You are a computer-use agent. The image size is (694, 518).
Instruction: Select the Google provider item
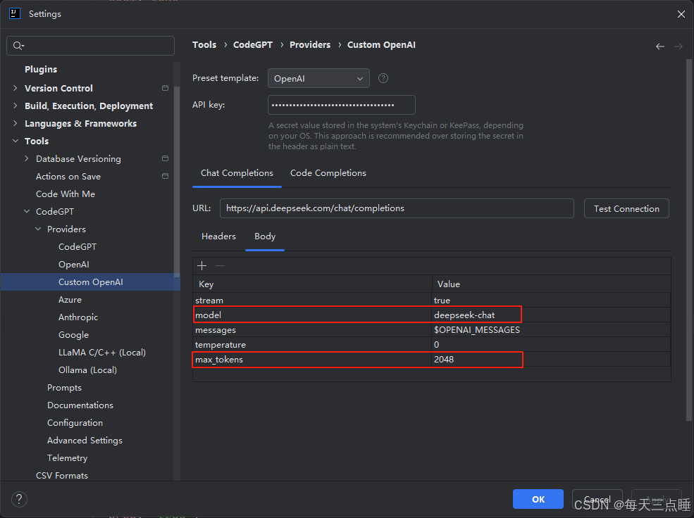pyautogui.click(x=73, y=335)
